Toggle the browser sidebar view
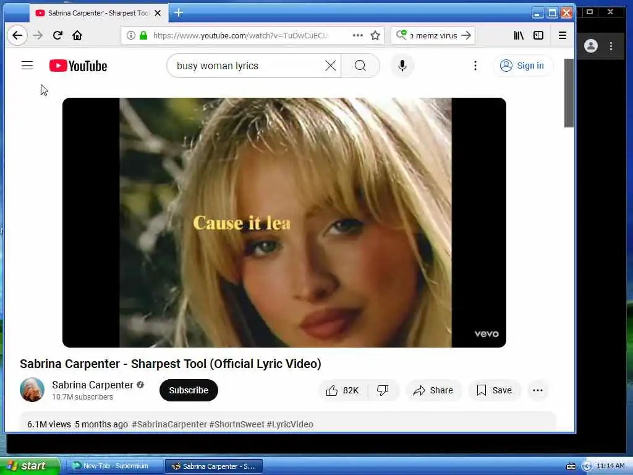Screen dimensions: 633x475 [538, 35]
